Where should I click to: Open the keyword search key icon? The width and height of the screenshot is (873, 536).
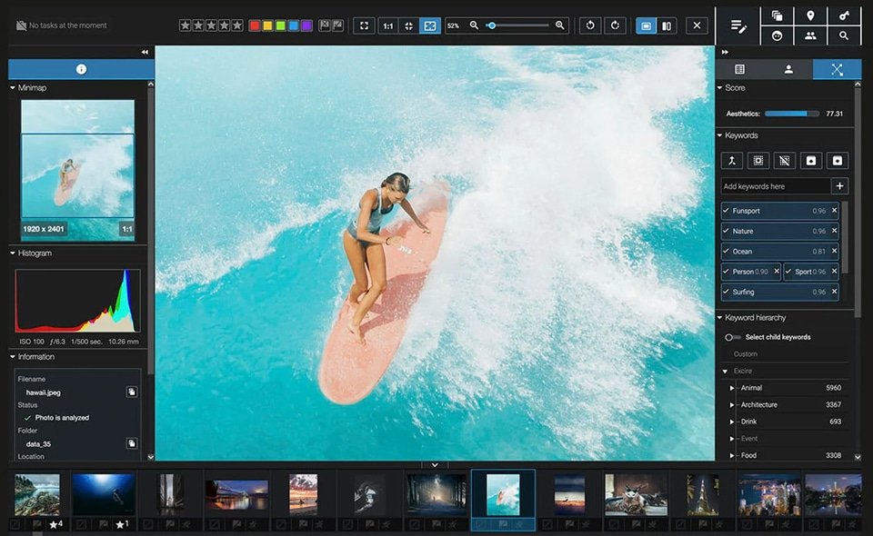[844, 15]
